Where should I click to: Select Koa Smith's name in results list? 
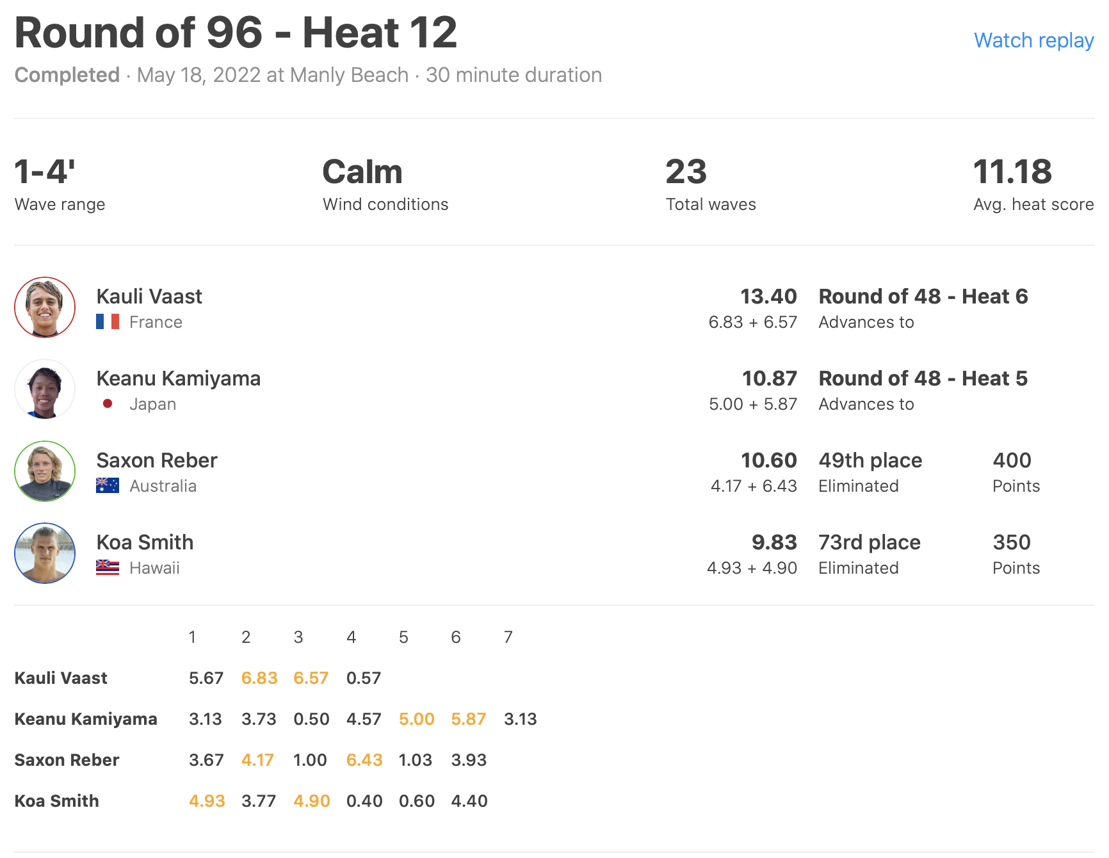(x=145, y=542)
